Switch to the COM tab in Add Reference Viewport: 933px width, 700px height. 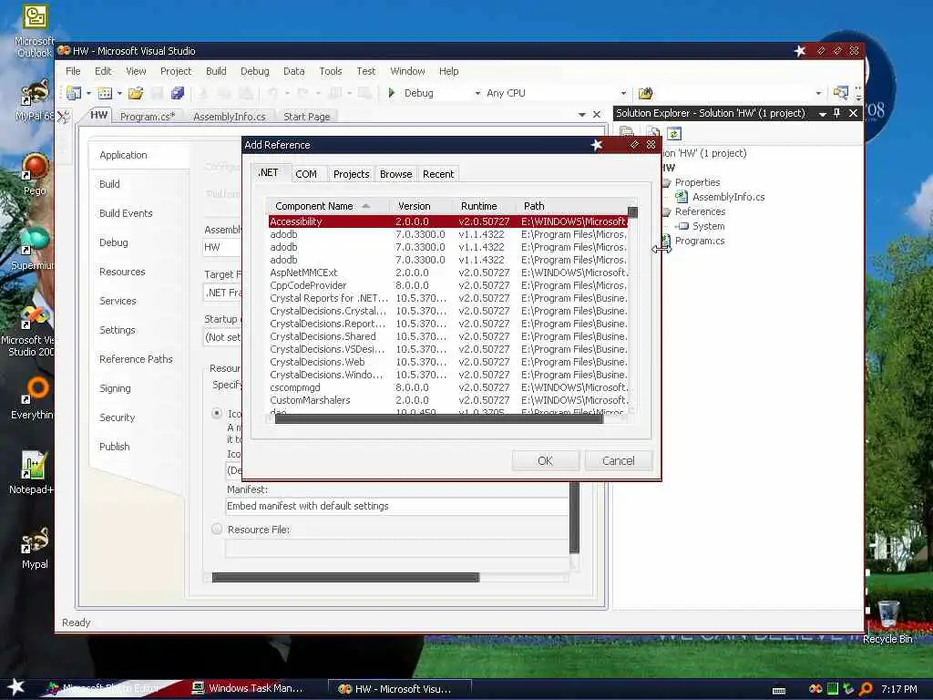click(x=306, y=174)
